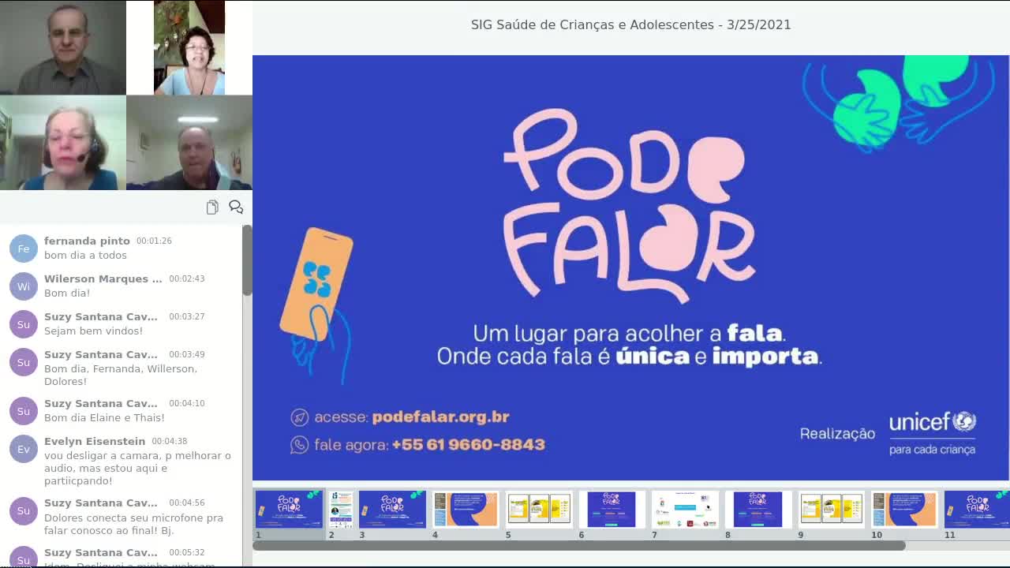Click 'Su' avatar beside 'Bom dia Elaine e Thais!'

coord(24,411)
